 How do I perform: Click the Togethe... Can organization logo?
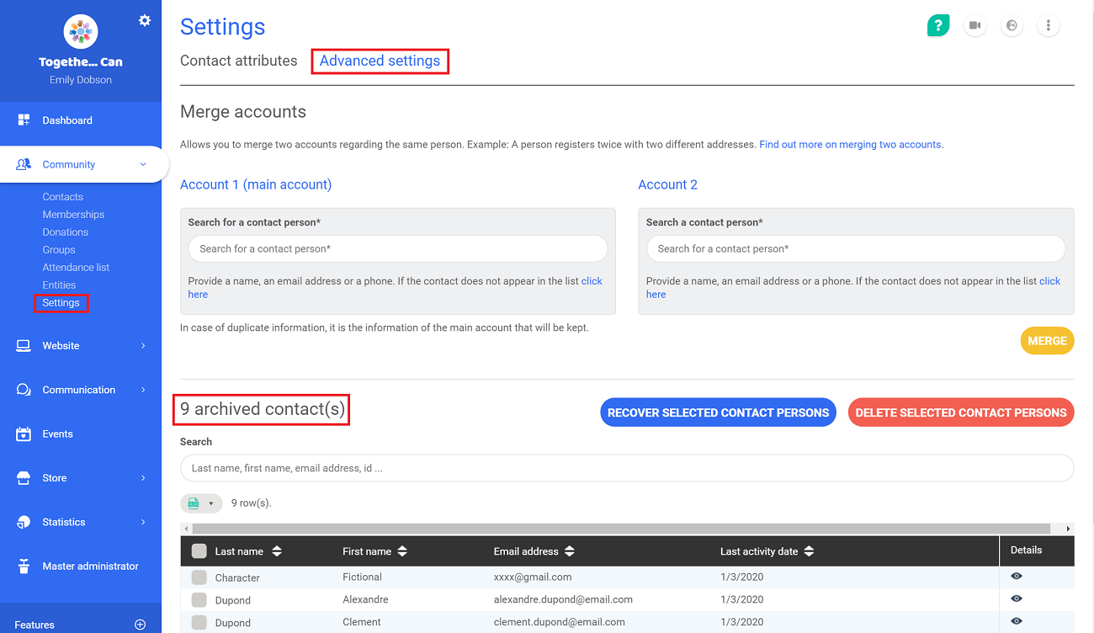[81, 33]
